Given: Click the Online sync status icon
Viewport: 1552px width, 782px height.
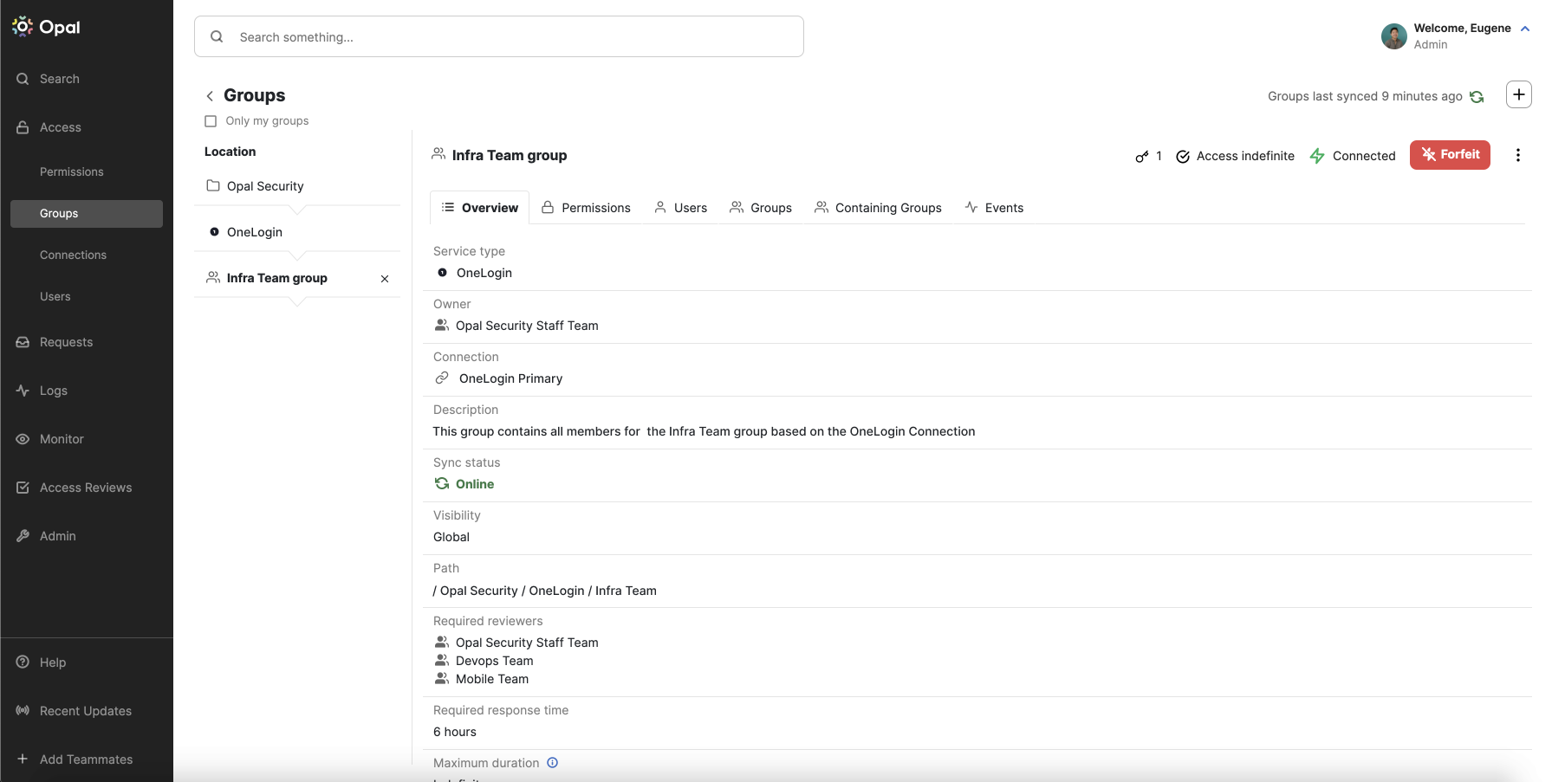Looking at the screenshot, I should coord(442,483).
